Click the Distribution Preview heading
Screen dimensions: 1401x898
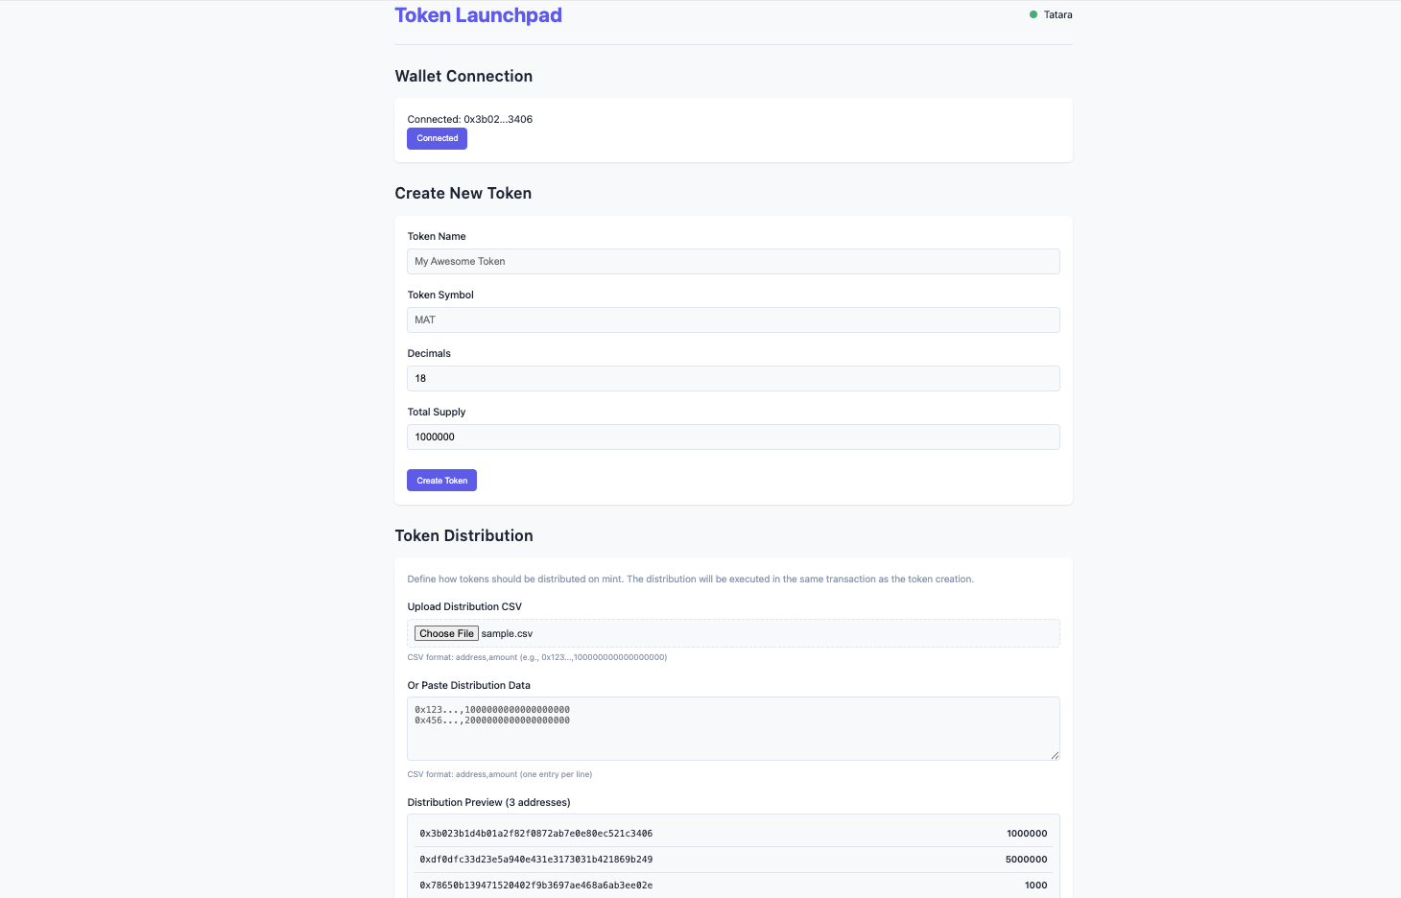(488, 802)
